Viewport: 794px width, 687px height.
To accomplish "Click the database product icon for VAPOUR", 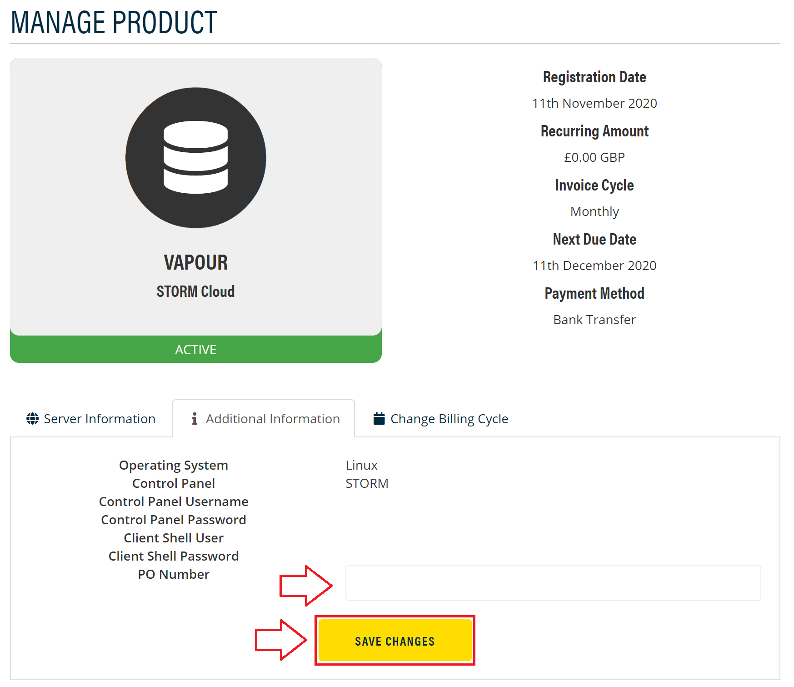I will (196, 158).
